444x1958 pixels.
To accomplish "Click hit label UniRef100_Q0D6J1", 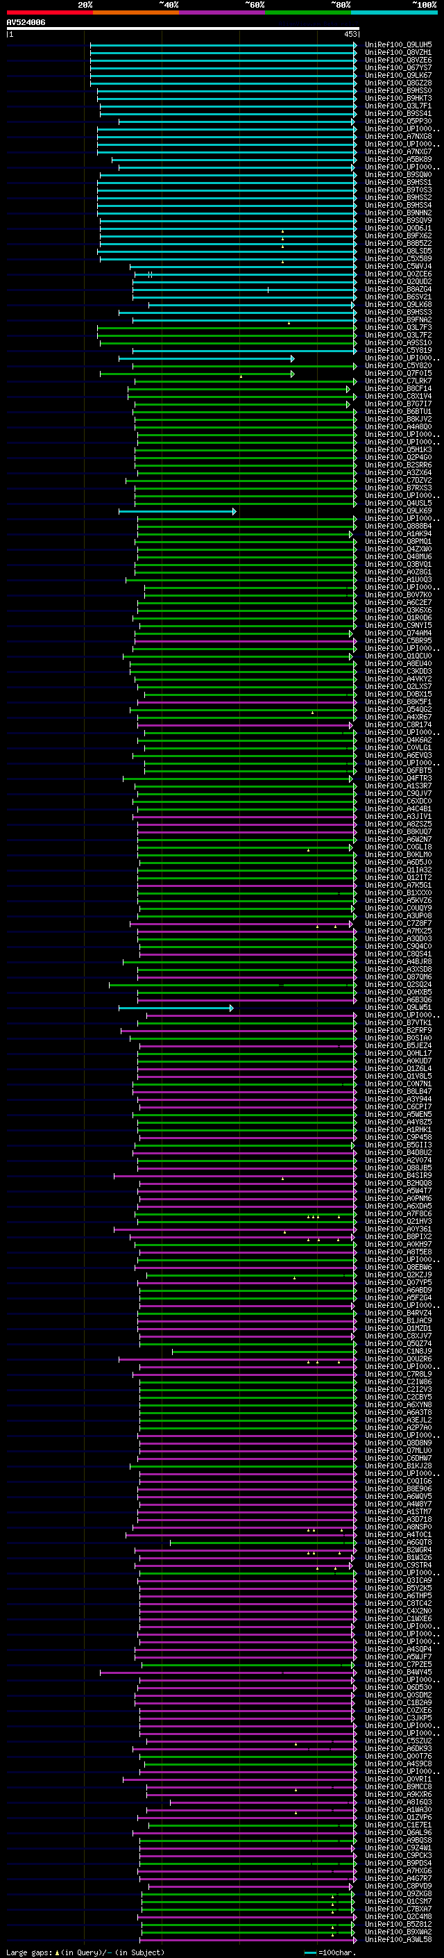I will [398, 228].
